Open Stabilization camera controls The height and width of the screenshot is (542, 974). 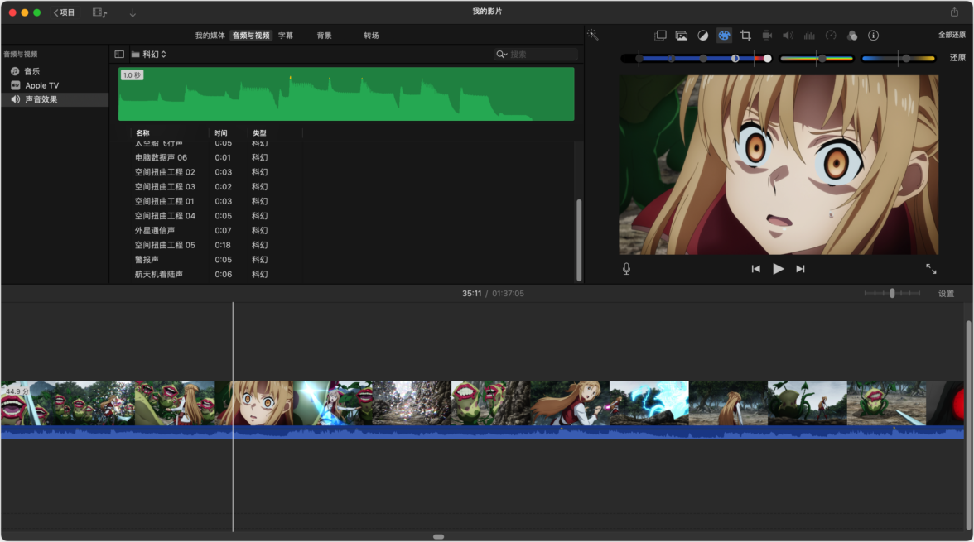coord(767,36)
